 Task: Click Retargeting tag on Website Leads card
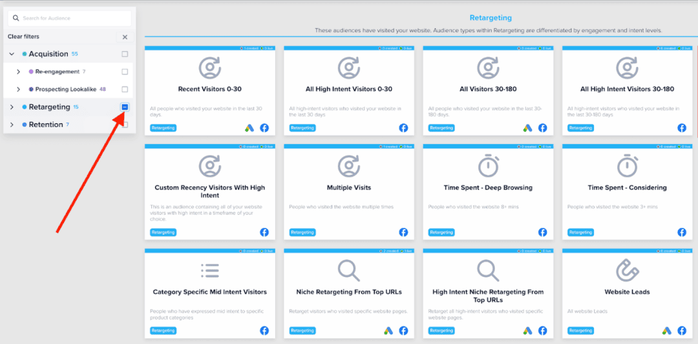click(x=580, y=330)
